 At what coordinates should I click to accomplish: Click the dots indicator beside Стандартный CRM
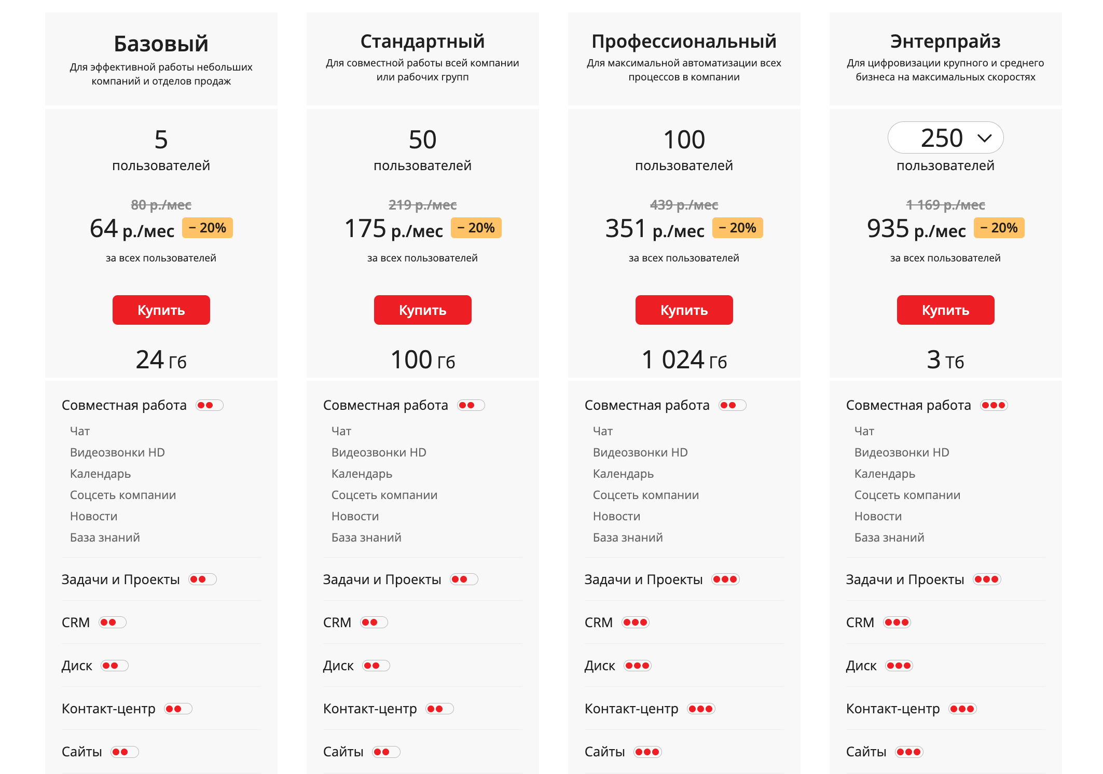[374, 623]
